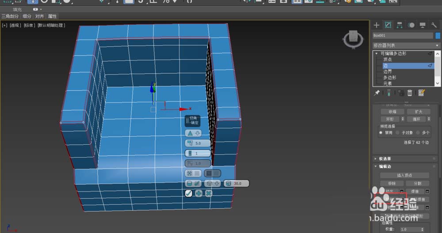Image resolution: width=442 pixels, height=233 pixels.
Task: Click the Apply and Continue plus icon
Action: tap(199, 193)
